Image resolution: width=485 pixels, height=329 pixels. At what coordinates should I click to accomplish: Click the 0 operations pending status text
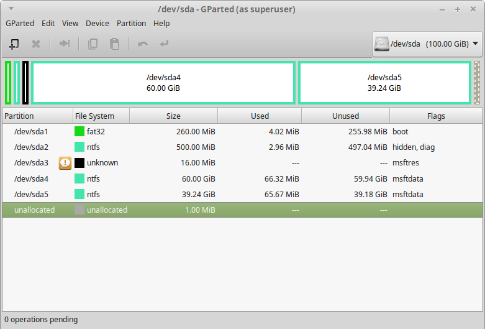41,320
